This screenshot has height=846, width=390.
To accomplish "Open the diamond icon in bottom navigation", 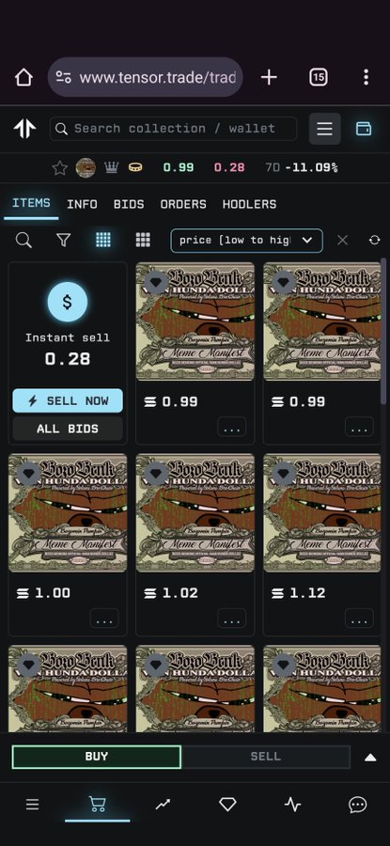I will coord(227,805).
